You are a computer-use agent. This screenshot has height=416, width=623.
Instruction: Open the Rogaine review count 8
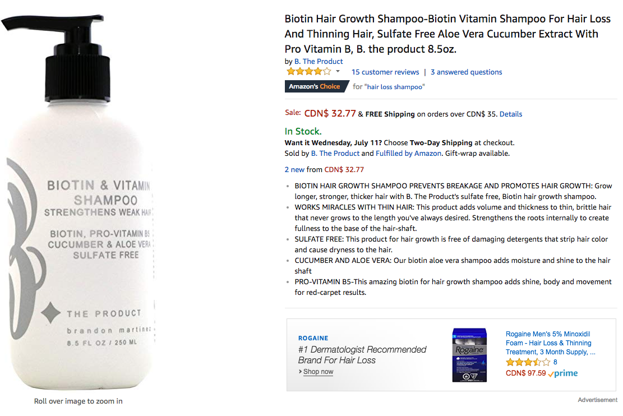(x=555, y=362)
